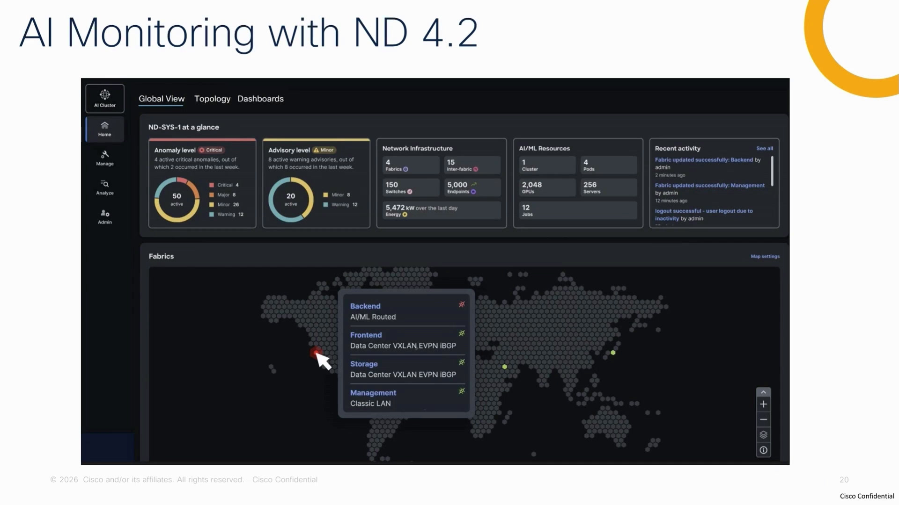This screenshot has width=899, height=505.
Task: Zoom in with the map plus button
Action: tap(763, 404)
